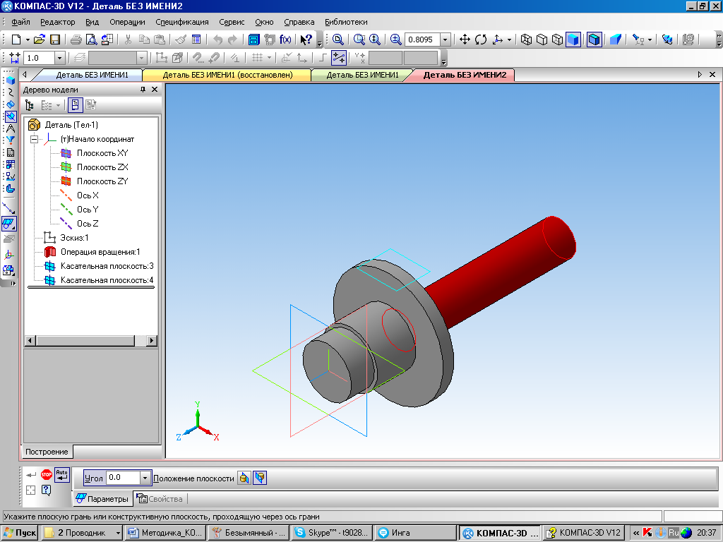Viewport: 723px width, 542px height.
Task: Activate the rotate view tool
Action: [481, 40]
